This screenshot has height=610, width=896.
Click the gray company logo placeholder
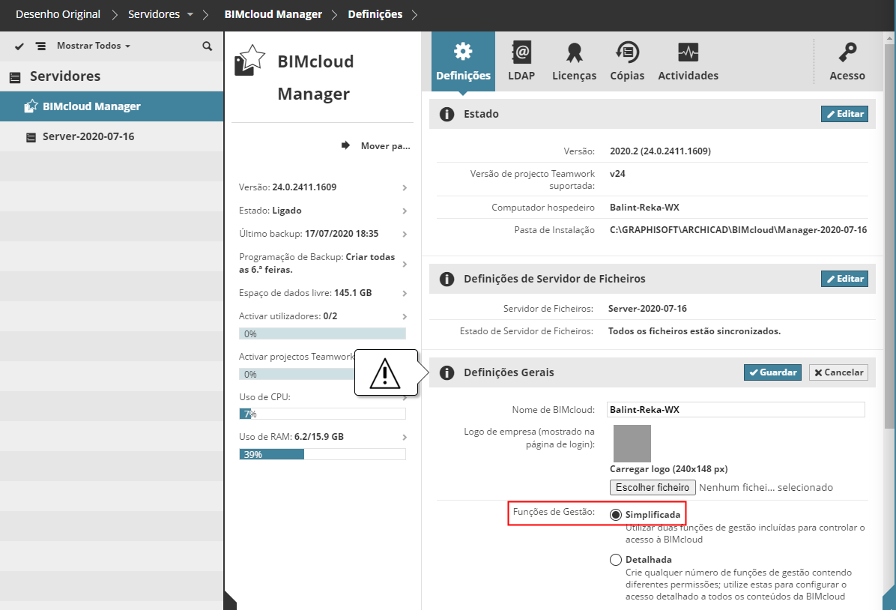pyautogui.click(x=632, y=443)
